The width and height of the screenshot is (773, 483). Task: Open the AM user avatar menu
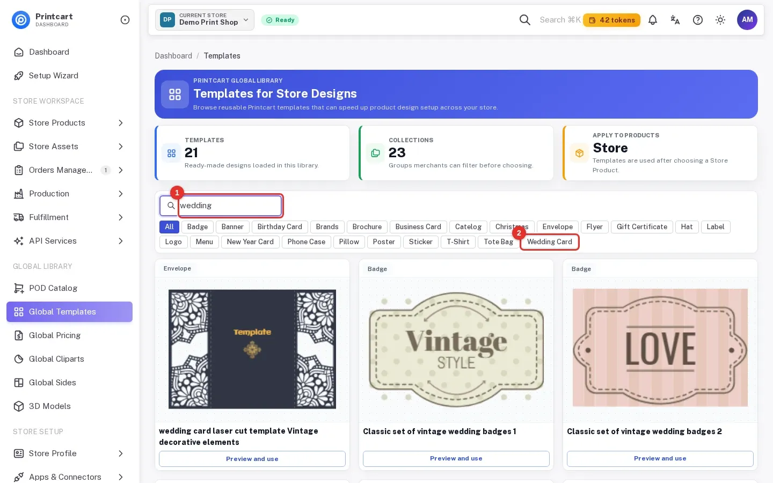click(747, 20)
